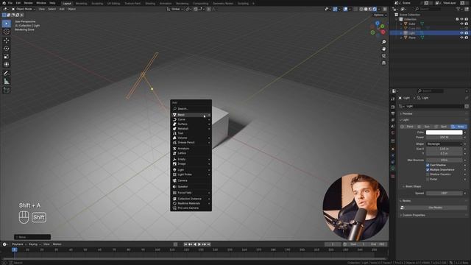This screenshot has width=471, height=265.
Task: Click the Light icon in Add menu
Action: point(174,170)
